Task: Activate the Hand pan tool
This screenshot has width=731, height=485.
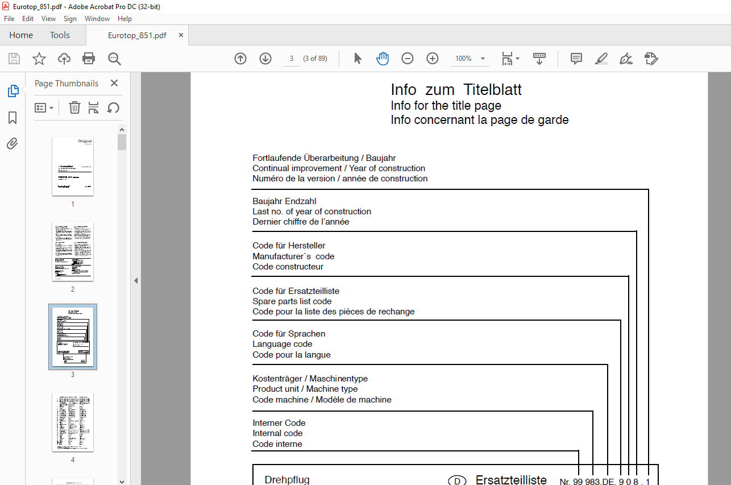Action: point(383,59)
